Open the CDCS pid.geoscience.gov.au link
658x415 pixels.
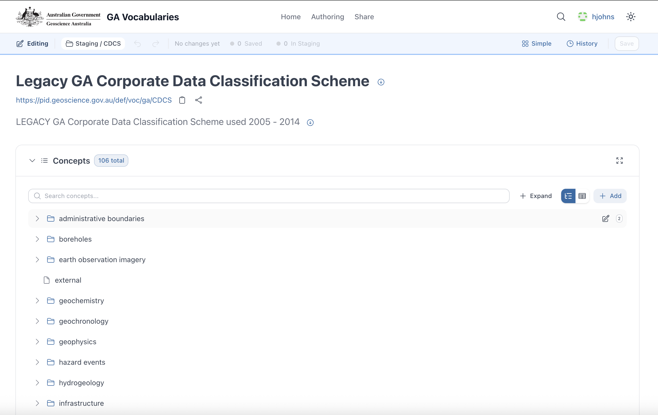pos(94,100)
